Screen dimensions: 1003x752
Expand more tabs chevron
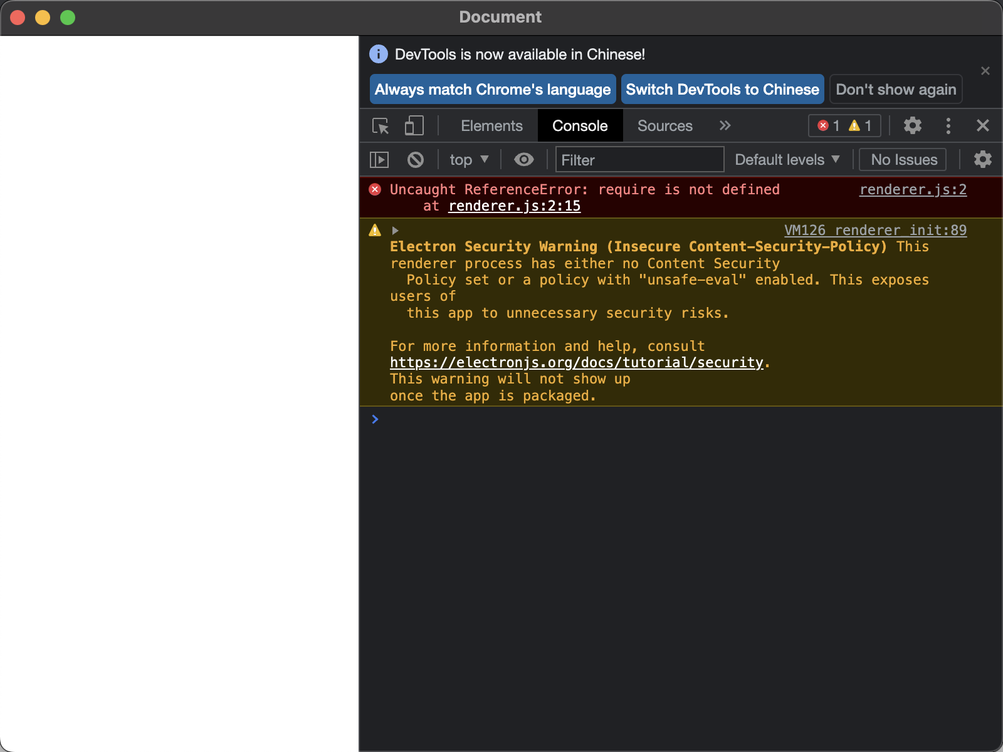725,125
